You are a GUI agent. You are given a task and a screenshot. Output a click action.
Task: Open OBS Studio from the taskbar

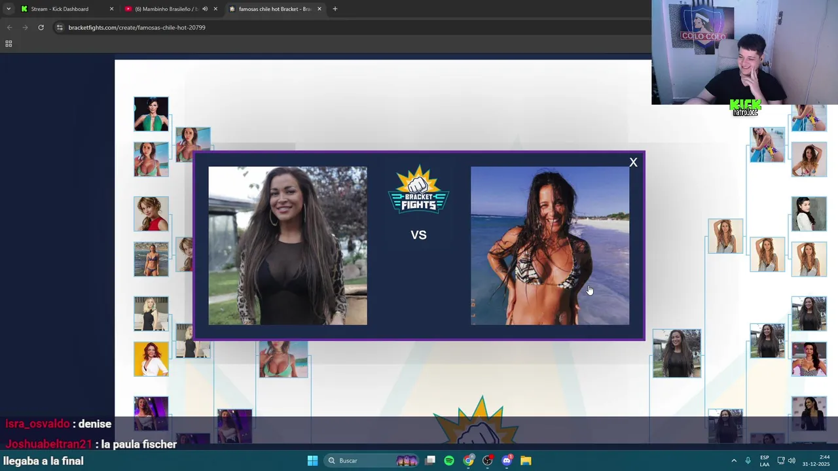point(488,461)
